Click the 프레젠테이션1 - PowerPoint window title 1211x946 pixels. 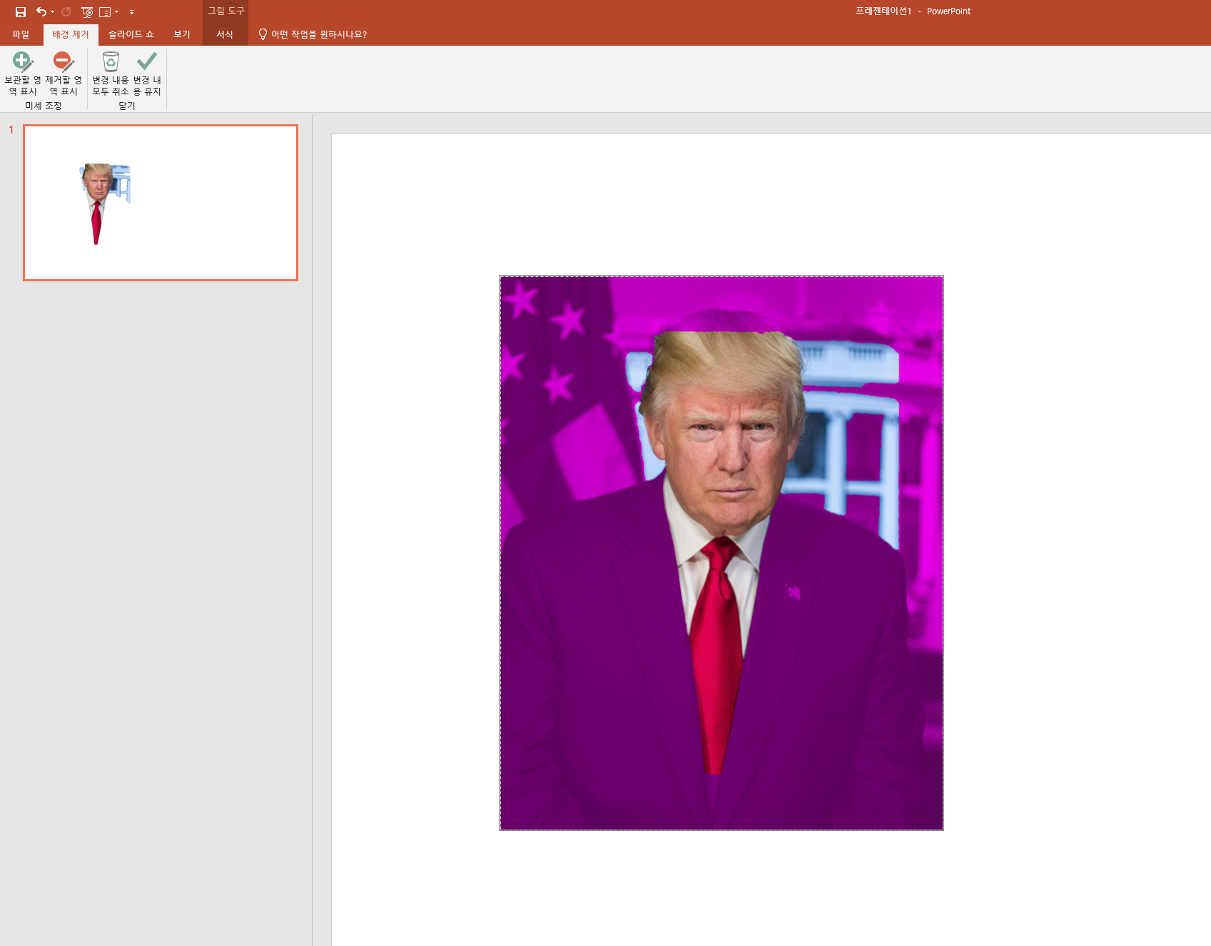coord(913,11)
